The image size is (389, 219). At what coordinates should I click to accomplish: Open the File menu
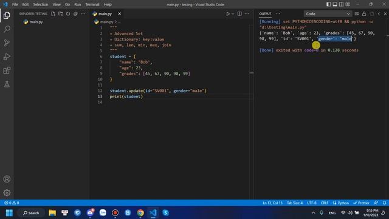(15, 4)
